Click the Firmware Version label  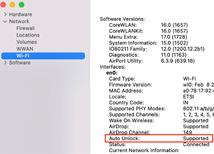point(130,85)
